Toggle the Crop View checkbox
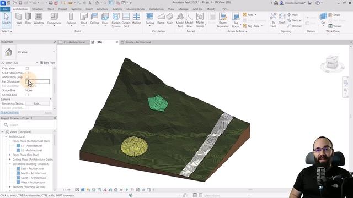Viewport: 353px width, 198px height. coord(27,68)
